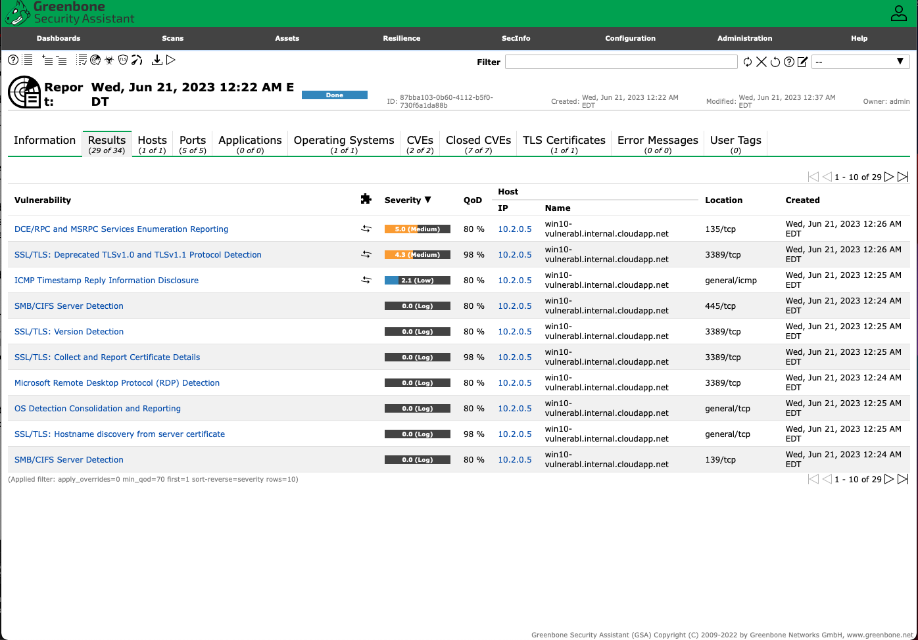Switch to the TLS Certificates tab
This screenshot has height=640, width=918.
point(564,143)
